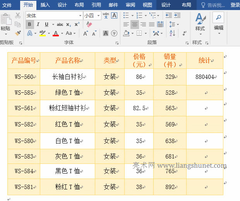Open the 样式 styles gallery

point(200,23)
